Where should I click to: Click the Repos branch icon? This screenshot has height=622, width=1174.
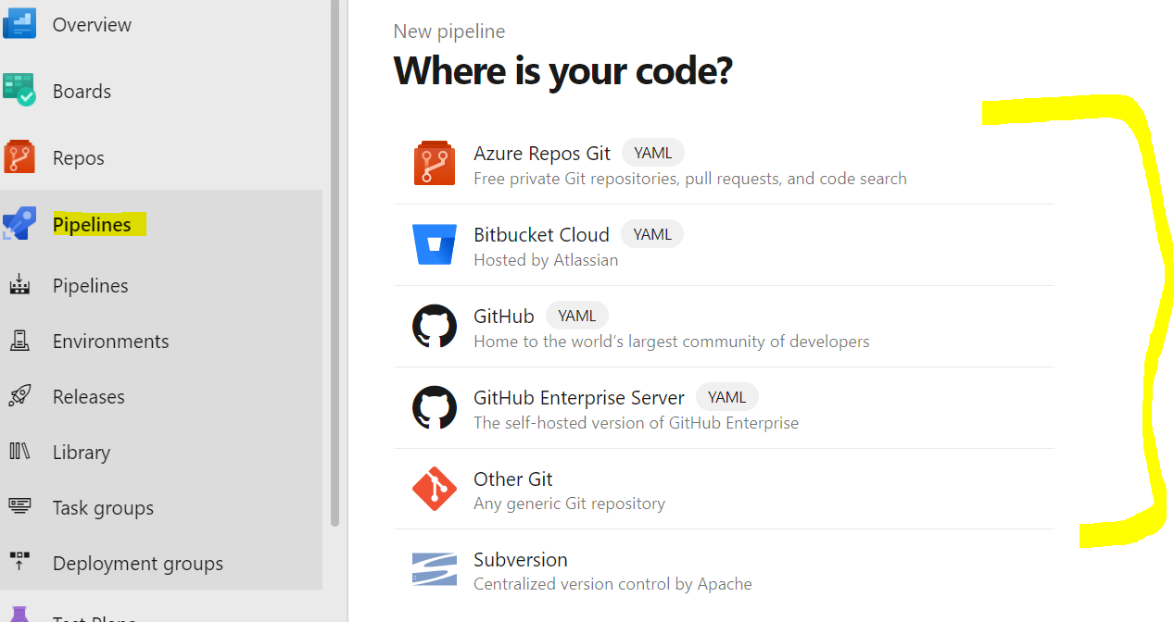(19, 156)
